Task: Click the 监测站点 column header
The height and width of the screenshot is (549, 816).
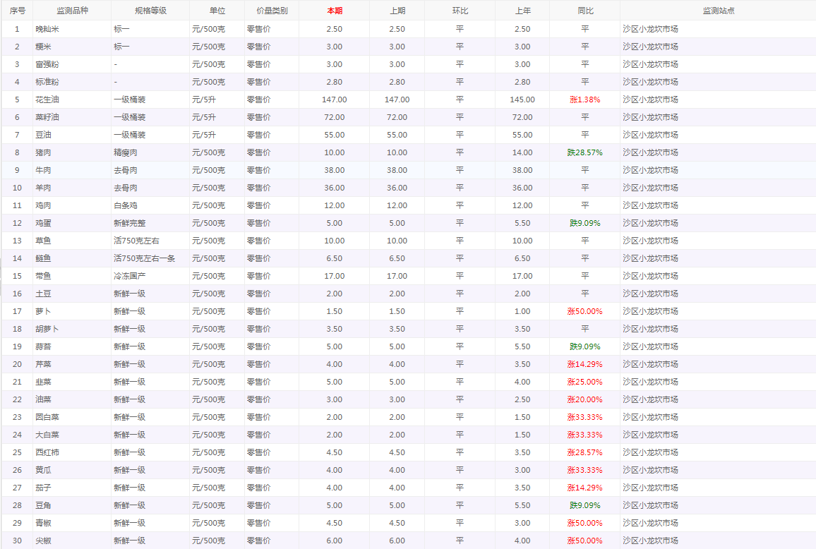Action: point(718,11)
